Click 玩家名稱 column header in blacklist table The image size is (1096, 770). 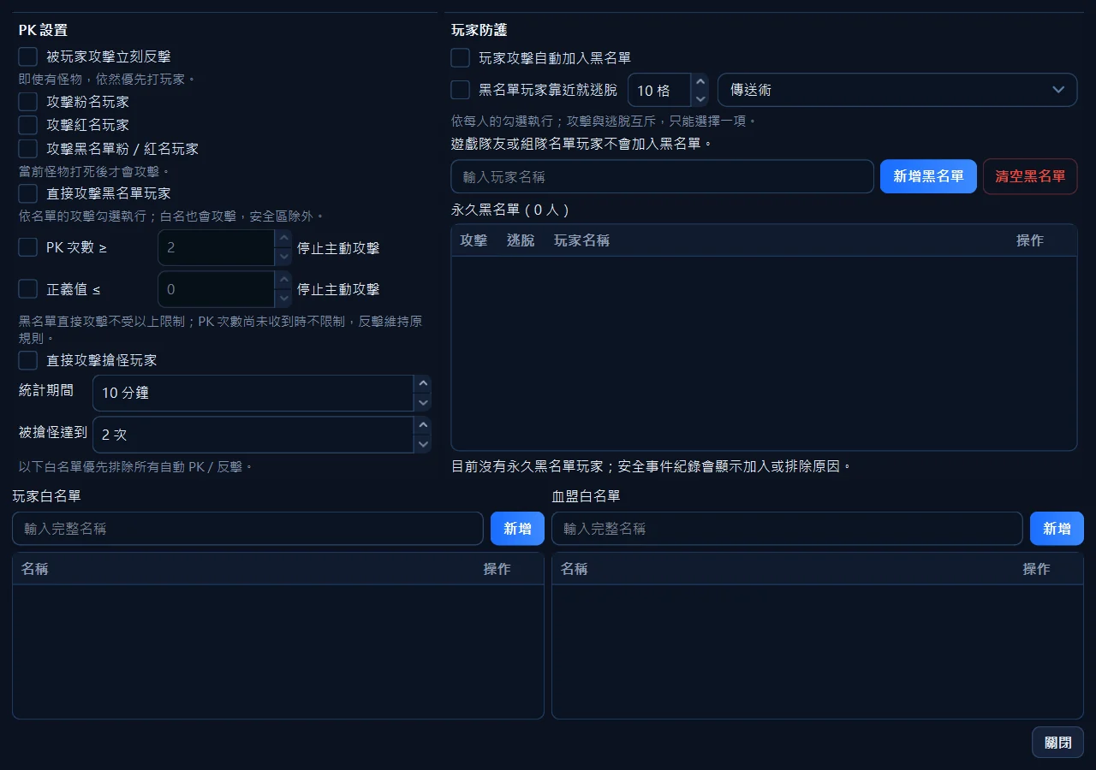[x=581, y=240]
